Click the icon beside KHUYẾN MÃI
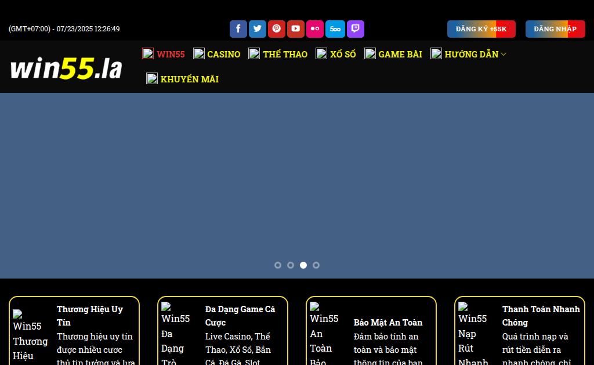 click(152, 78)
